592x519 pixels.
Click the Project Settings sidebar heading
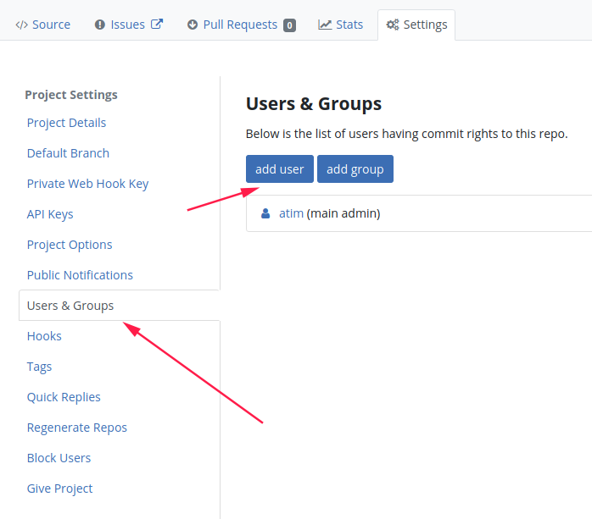[x=71, y=95]
